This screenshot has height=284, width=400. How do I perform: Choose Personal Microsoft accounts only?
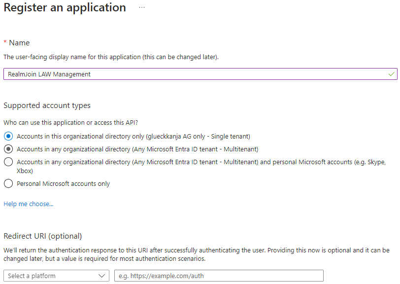[8, 183]
